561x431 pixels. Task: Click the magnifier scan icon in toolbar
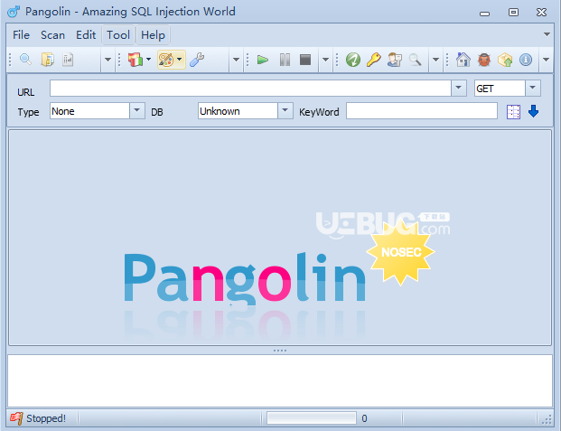point(25,60)
